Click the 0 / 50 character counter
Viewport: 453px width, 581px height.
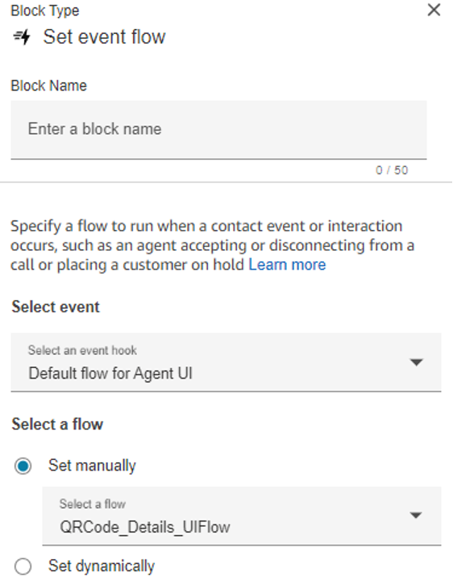click(392, 170)
